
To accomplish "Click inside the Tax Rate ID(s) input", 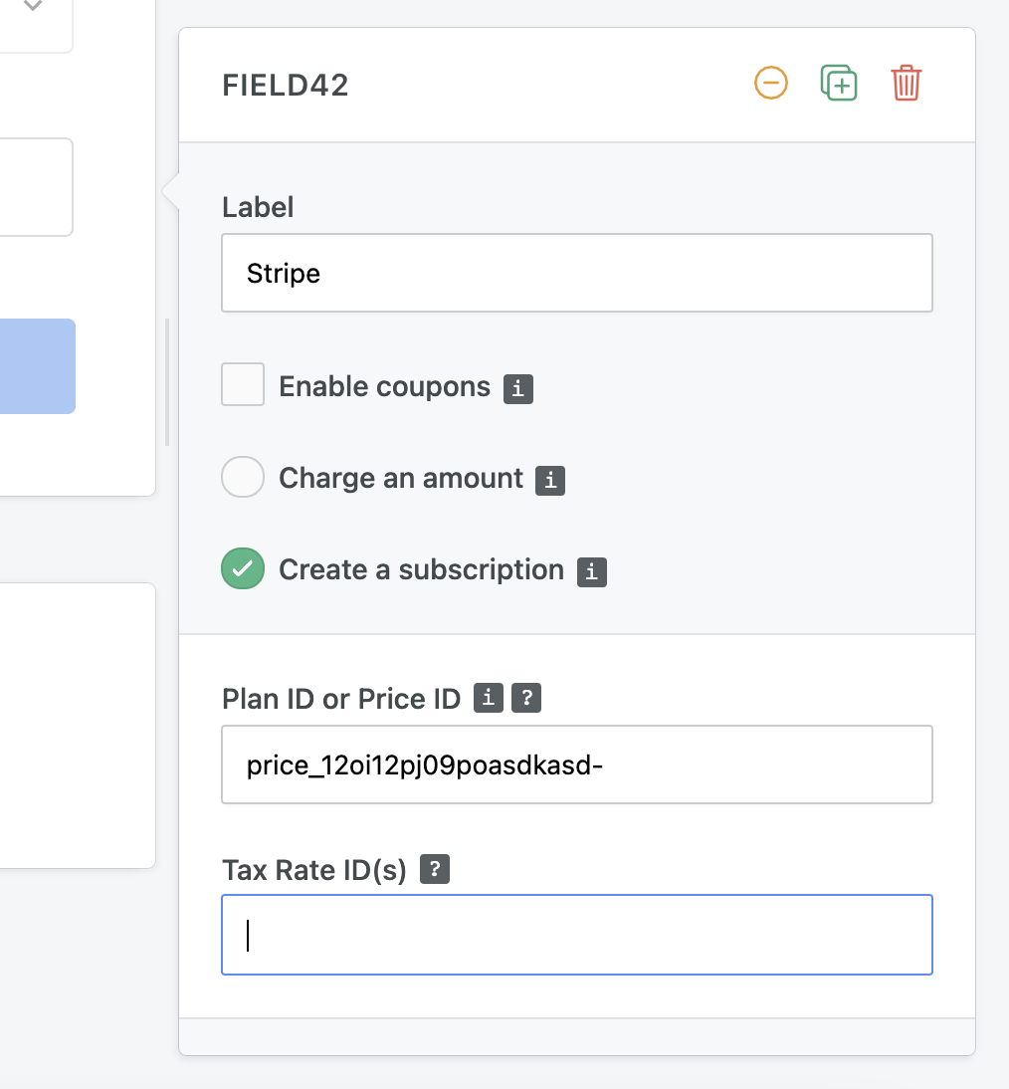I will pos(576,935).
